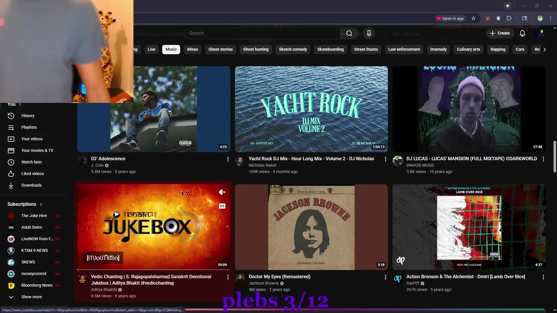Open options for Doctor My Eyes video
557x313 pixels.
click(385, 277)
